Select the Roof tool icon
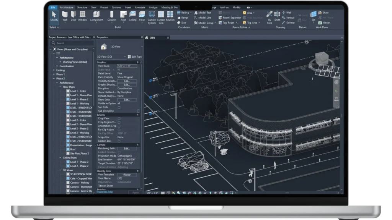This screenshot has width=392, height=220. (x=123, y=16)
